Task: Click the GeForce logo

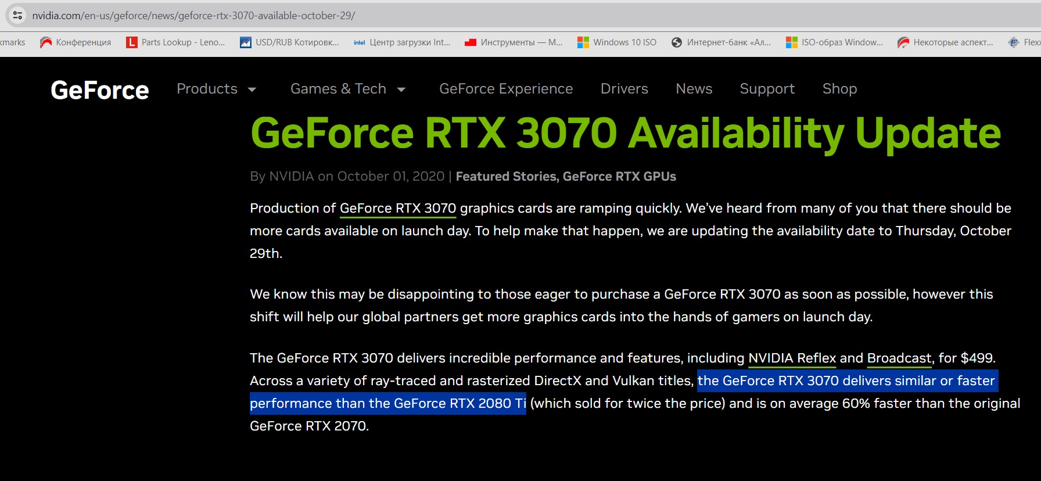Action: click(x=100, y=90)
